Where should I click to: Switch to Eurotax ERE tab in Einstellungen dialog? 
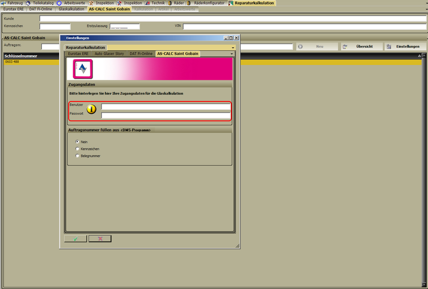point(78,54)
